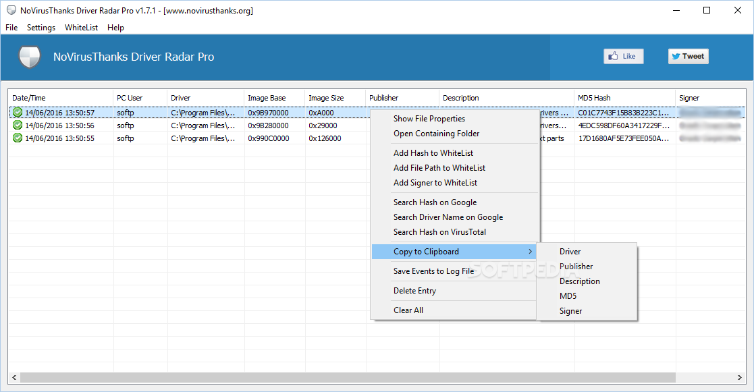This screenshot has height=392, width=754.
Task: Sort by the Publisher column header
Action: pos(402,98)
